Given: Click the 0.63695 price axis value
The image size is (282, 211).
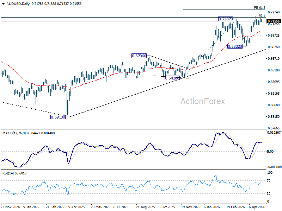Looking at the screenshot, I should [274, 82].
